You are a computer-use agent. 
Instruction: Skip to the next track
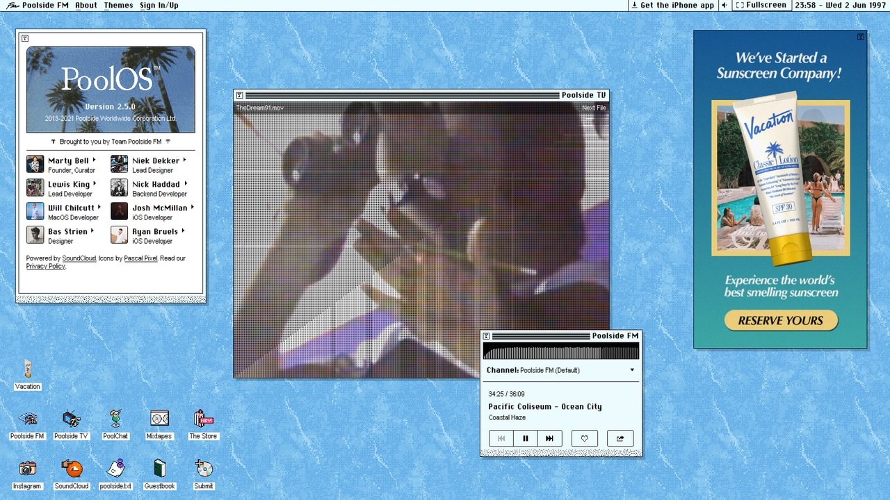550,438
